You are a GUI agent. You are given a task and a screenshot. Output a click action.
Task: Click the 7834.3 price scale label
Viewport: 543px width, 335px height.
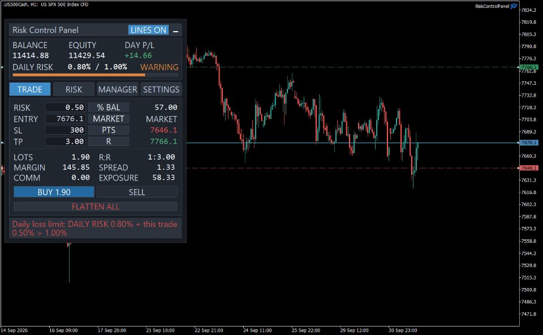[528, 10]
